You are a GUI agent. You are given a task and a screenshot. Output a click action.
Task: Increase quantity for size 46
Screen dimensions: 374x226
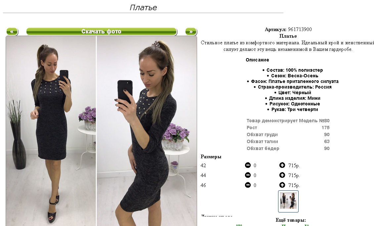click(282, 185)
